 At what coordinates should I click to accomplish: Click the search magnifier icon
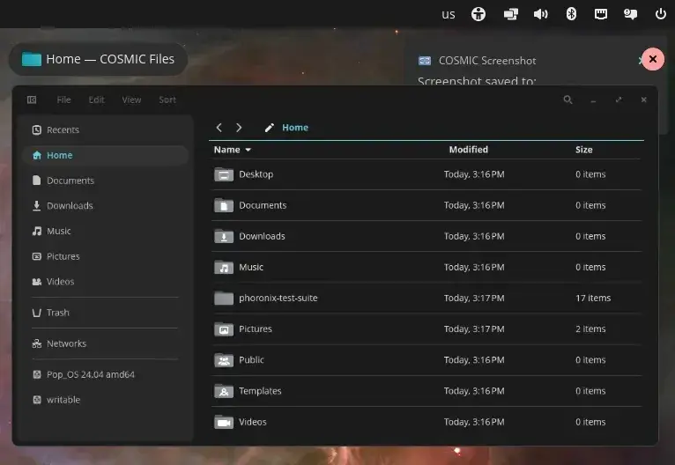(567, 100)
